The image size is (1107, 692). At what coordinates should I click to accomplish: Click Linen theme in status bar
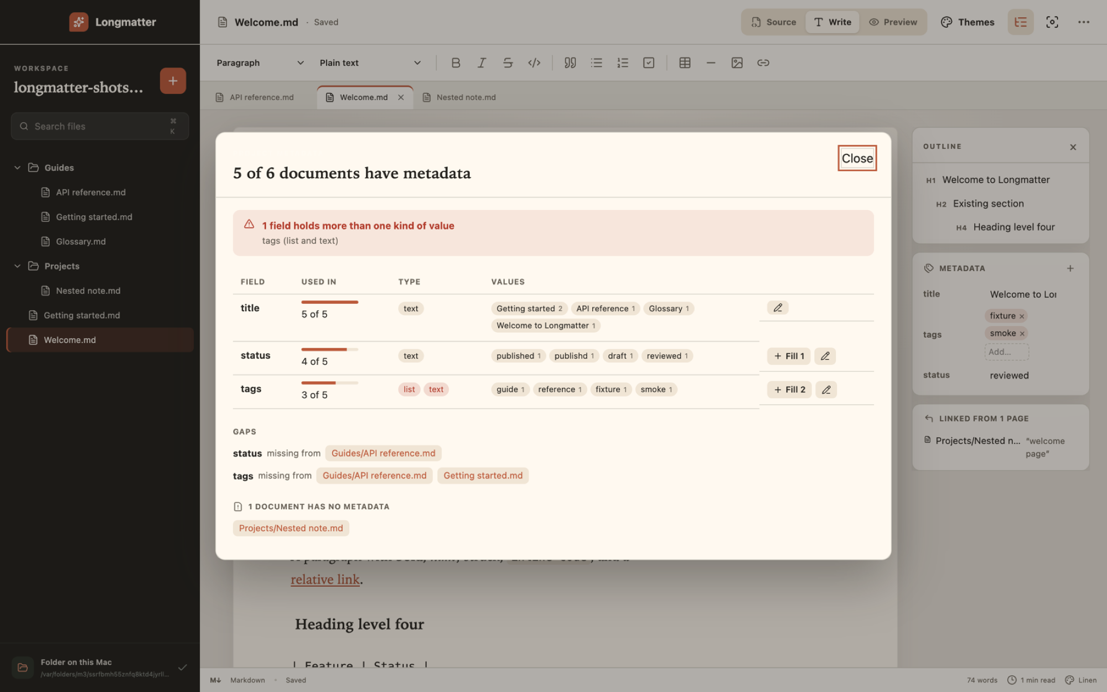(1081, 680)
